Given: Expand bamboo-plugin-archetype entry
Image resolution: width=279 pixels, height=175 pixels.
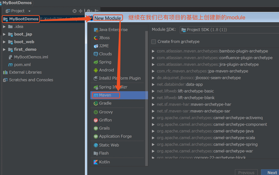Looking at the screenshot, I should coord(153,51).
